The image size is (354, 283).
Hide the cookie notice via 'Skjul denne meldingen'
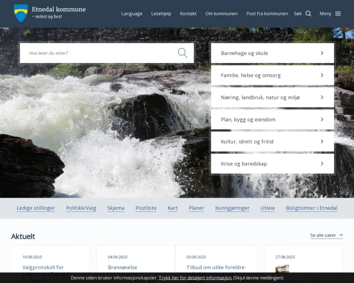coord(258,277)
